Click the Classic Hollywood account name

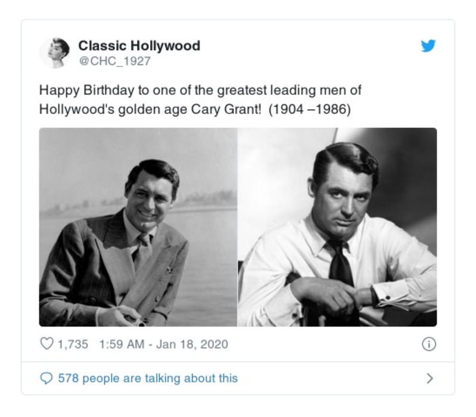[139, 45]
